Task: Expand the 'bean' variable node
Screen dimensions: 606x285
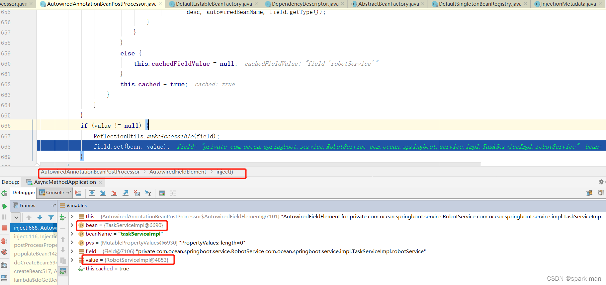Action: click(72, 225)
